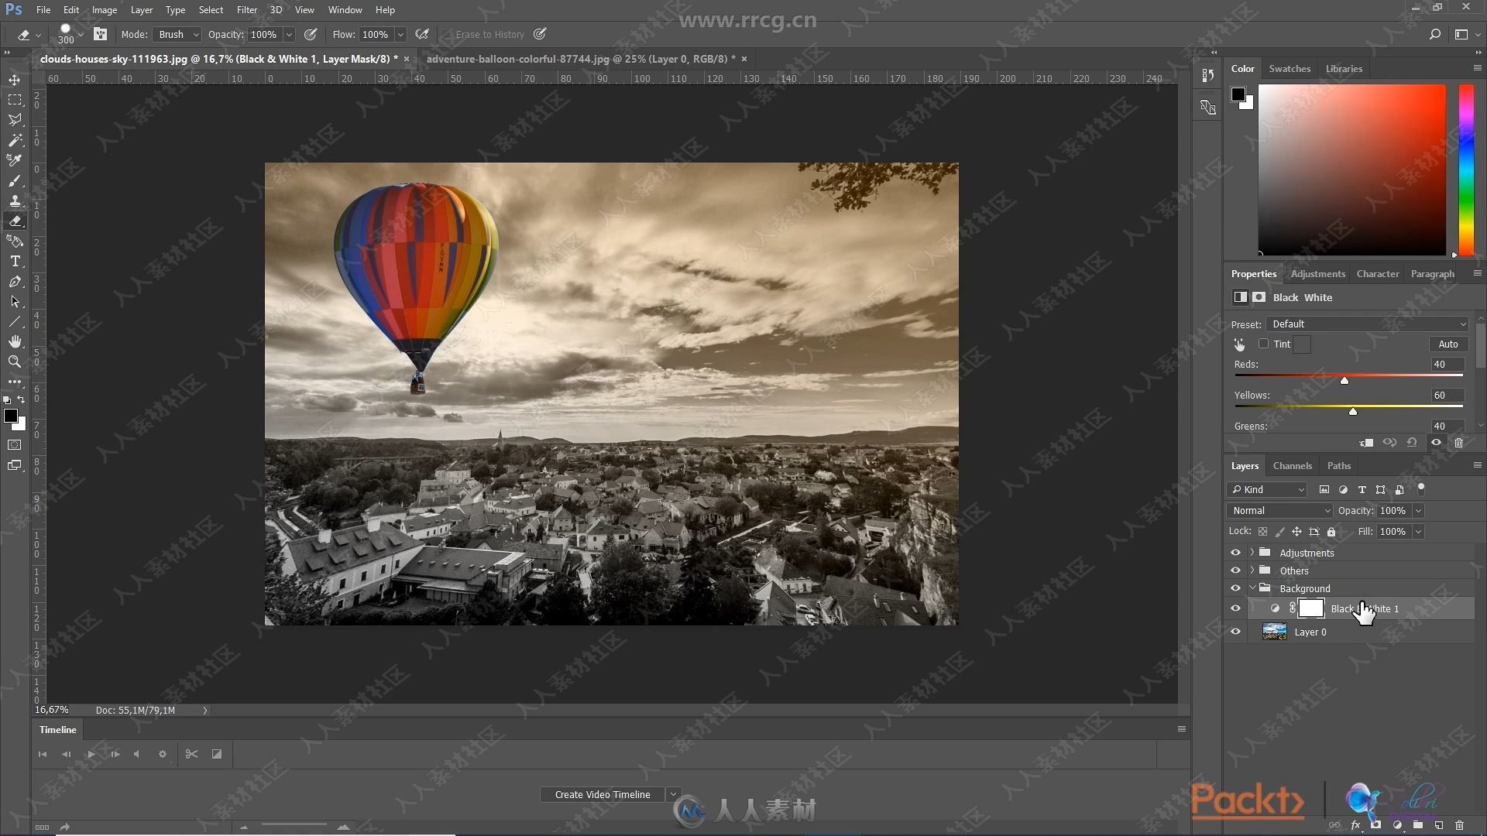Open the Preset dropdown in Properties
This screenshot has height=836, width=1487.
point(1366,324)
